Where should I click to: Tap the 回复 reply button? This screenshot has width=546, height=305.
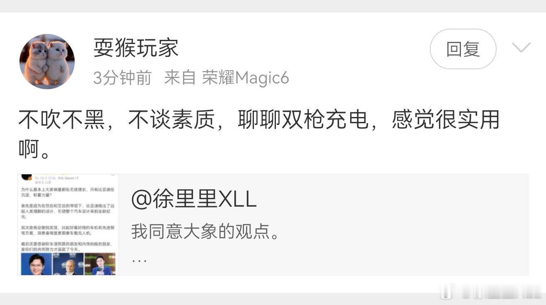(463, 49)
